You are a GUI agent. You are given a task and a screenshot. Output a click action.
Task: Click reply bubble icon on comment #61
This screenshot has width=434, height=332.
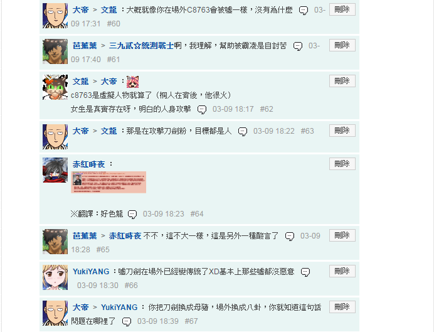[298, 46]
